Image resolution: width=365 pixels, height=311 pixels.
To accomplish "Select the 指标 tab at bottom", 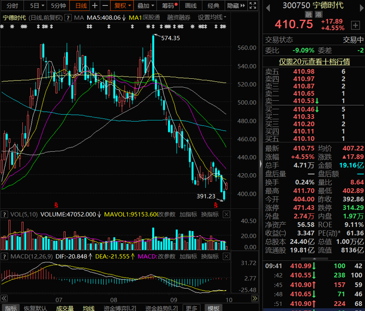I will 10,308.
